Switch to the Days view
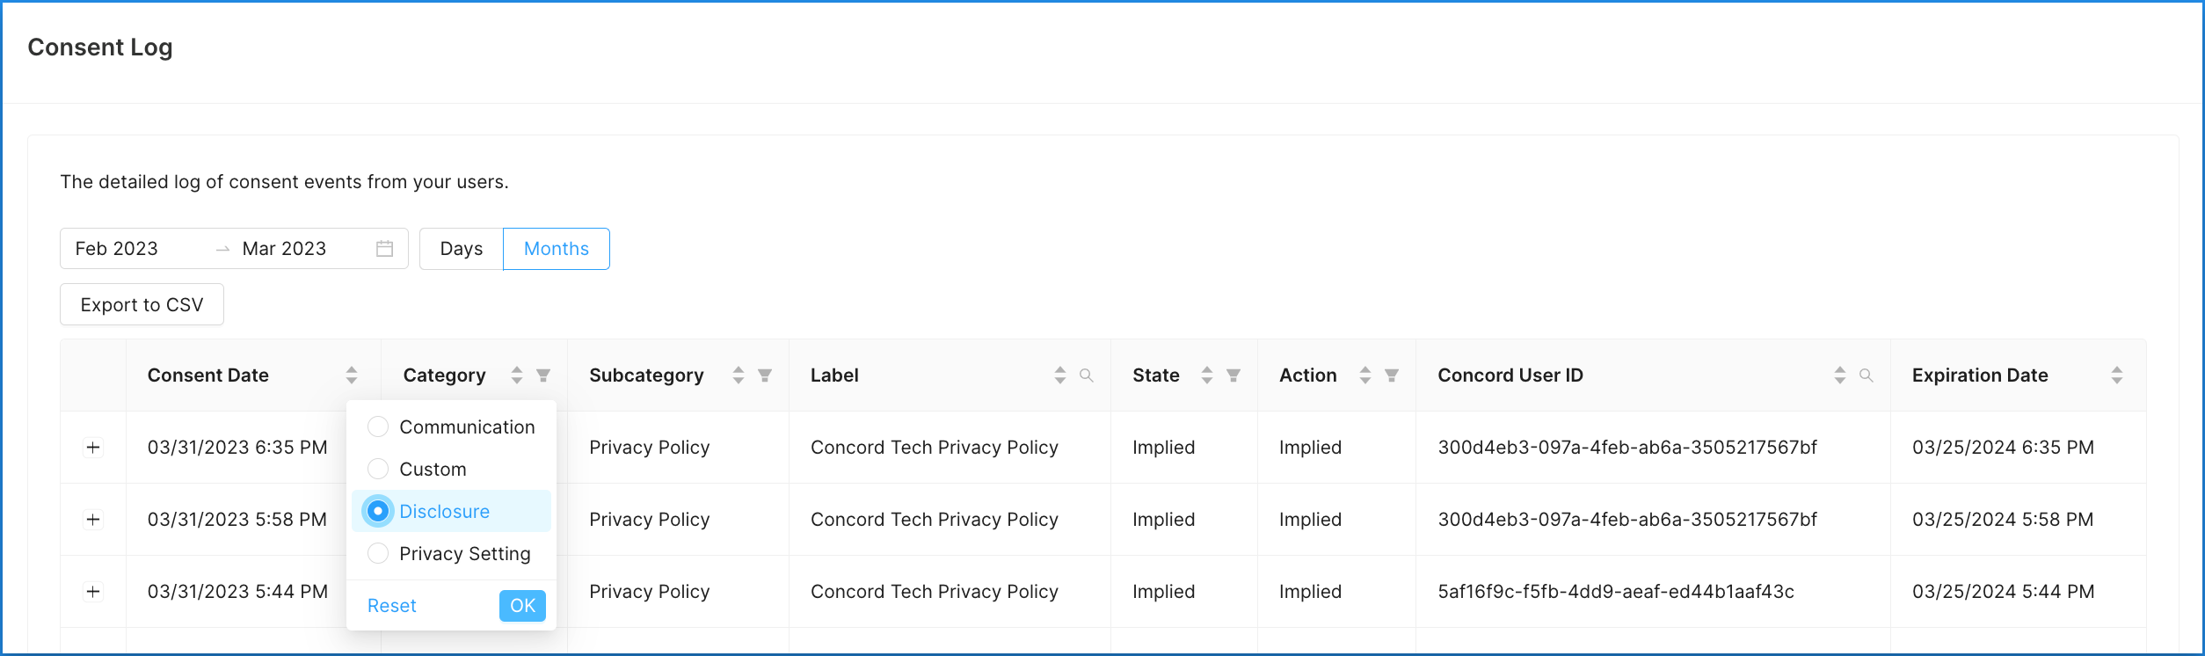The height and width of the screenshot is (656, 2205). (460, 248)
